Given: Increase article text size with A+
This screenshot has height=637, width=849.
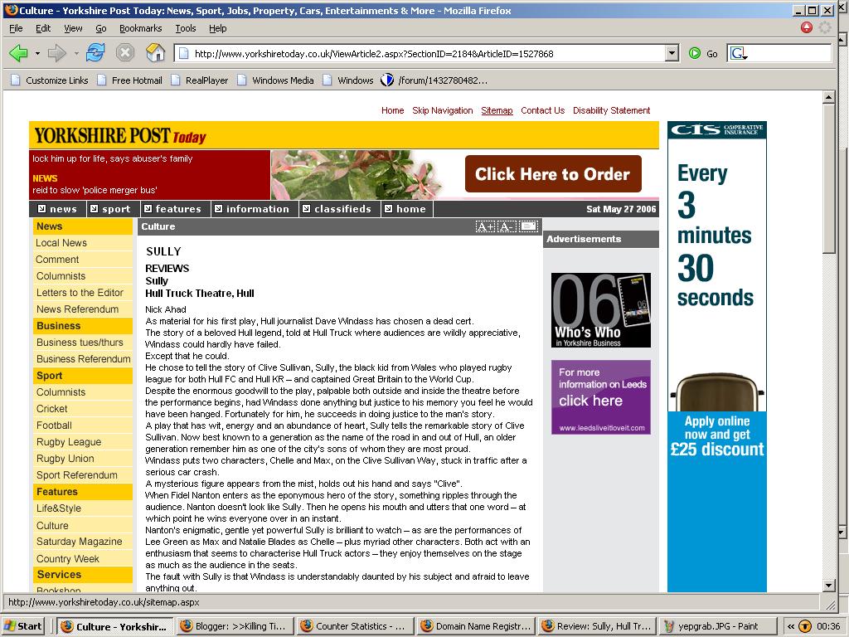Looking at the screenshot, I should (485, 226).
